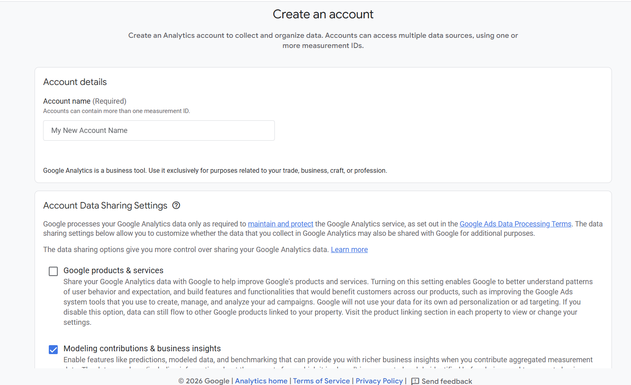Open Google Ads Data Processing Terms link
Viewport: 631px width, 385px height.
515,224
